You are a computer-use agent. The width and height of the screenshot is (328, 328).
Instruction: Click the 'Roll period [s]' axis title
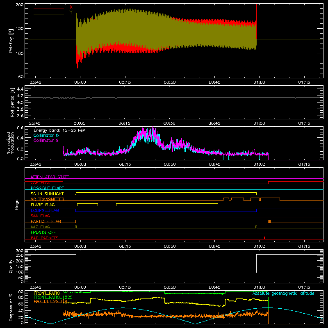(12, 102)
